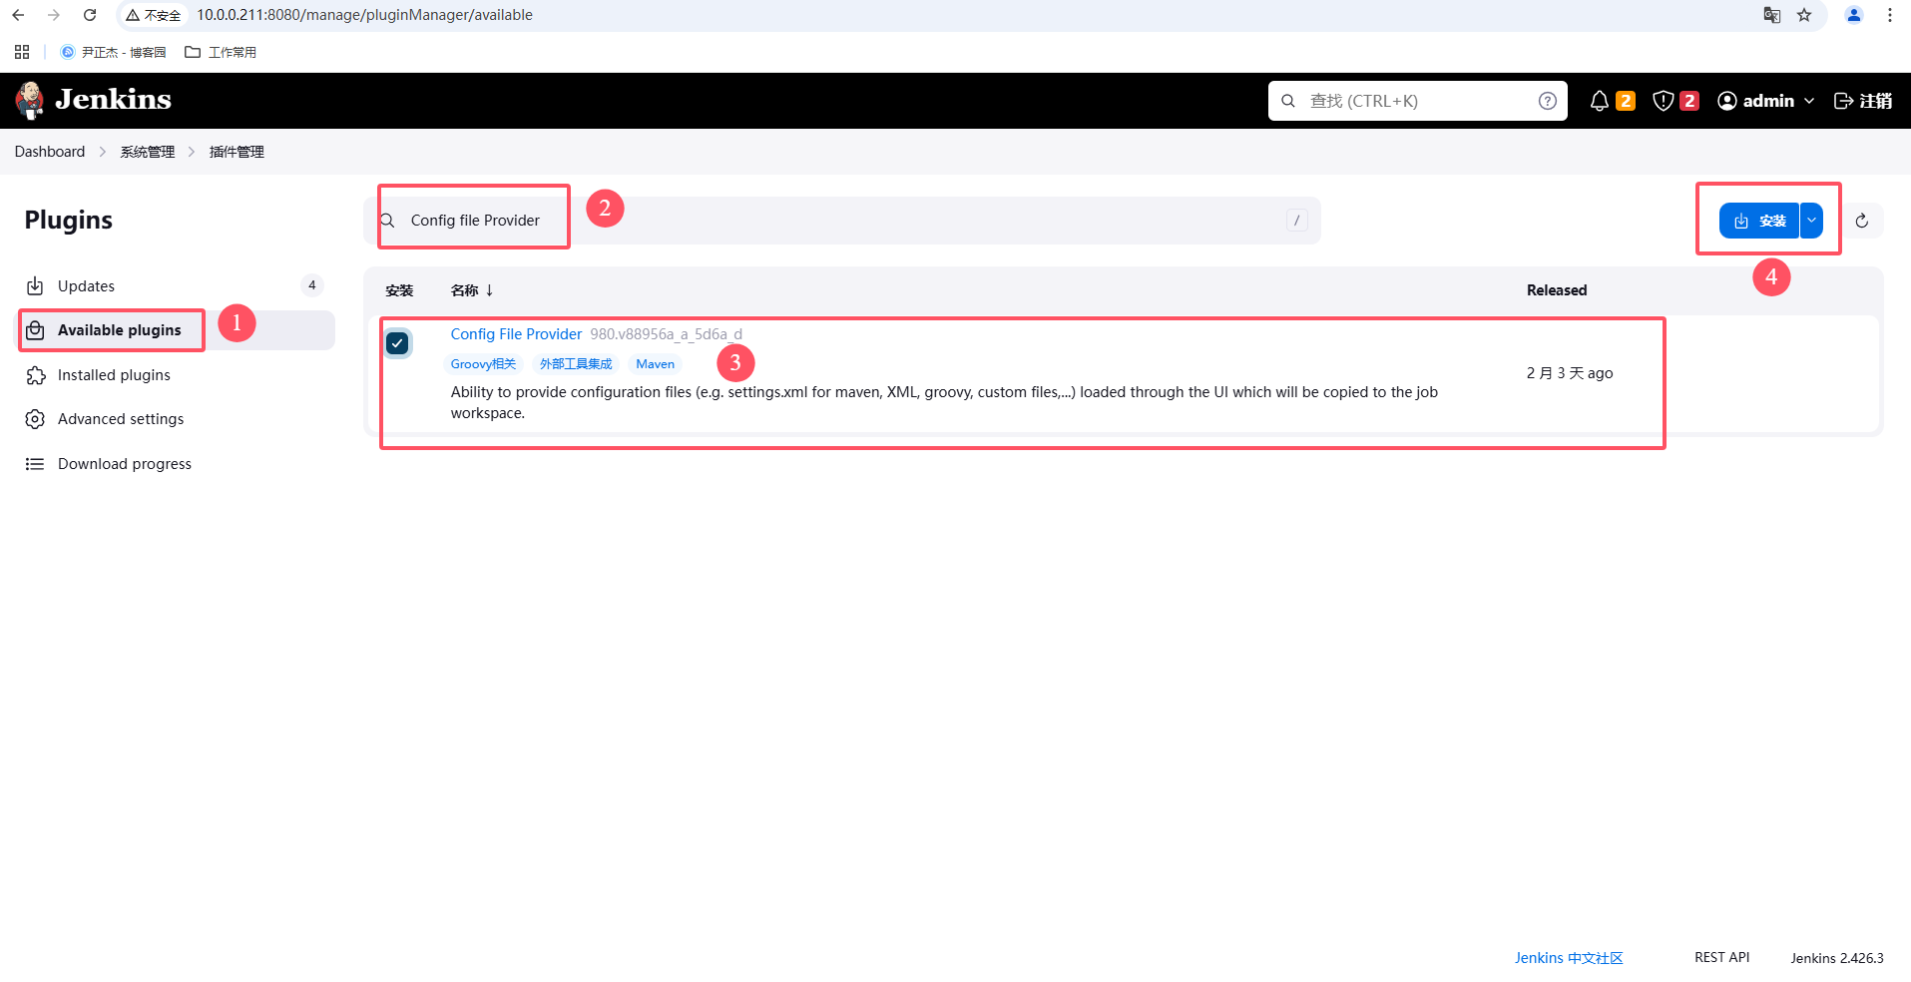Open the Config File Provider plugin link

tap(516, 334)
